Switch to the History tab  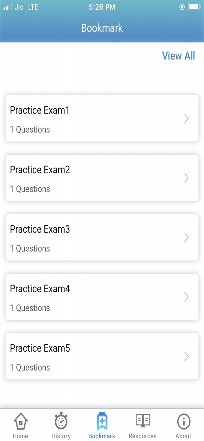click(x=61, y=425)
